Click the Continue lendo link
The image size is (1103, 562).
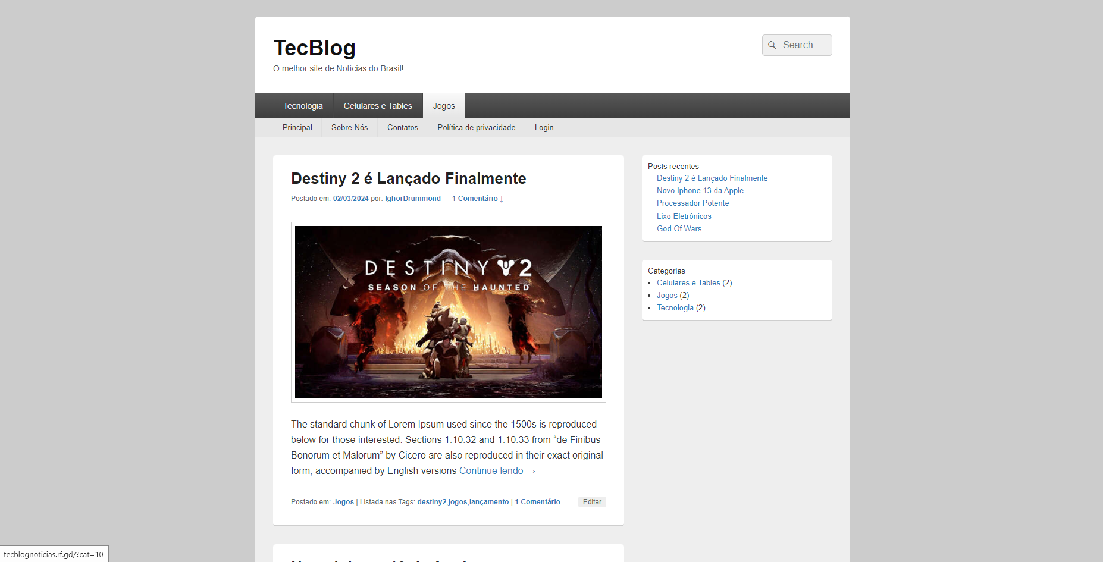(497, 471)
